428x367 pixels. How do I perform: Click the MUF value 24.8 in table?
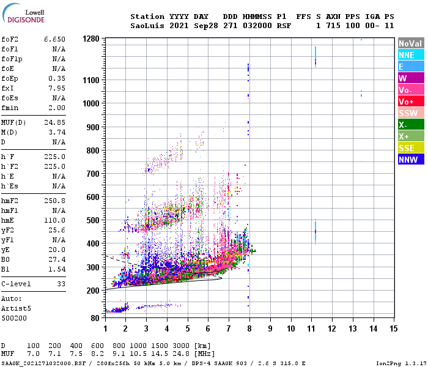point(181,354)
